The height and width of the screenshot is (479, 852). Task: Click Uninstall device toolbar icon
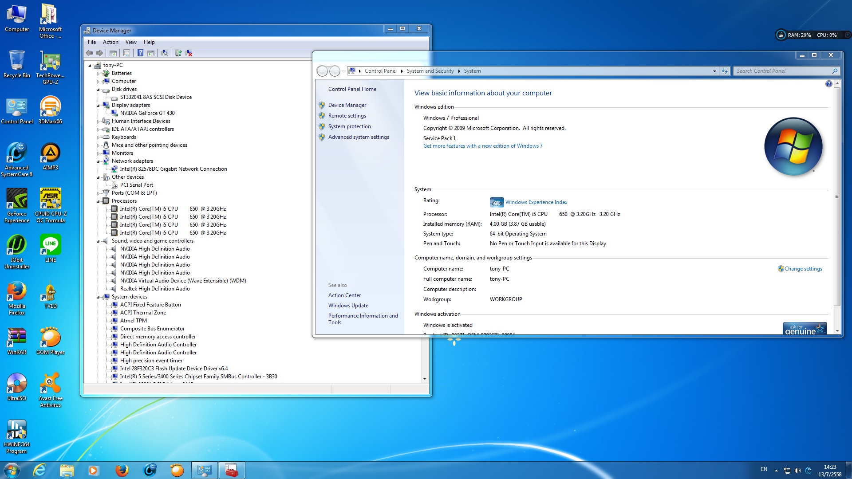point(189,53)
